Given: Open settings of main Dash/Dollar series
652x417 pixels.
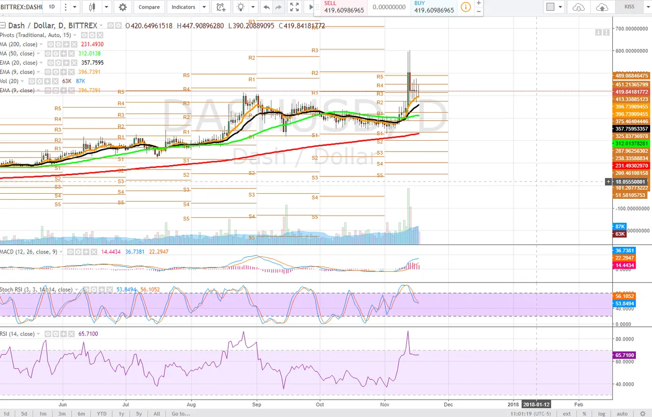Looking at the screenshot, I should 118,25.
